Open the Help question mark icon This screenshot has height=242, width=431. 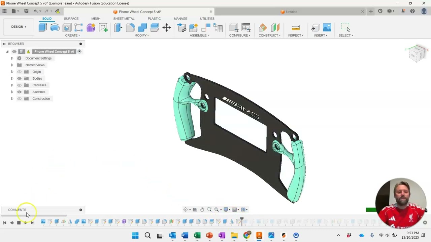tap(412, 11)
